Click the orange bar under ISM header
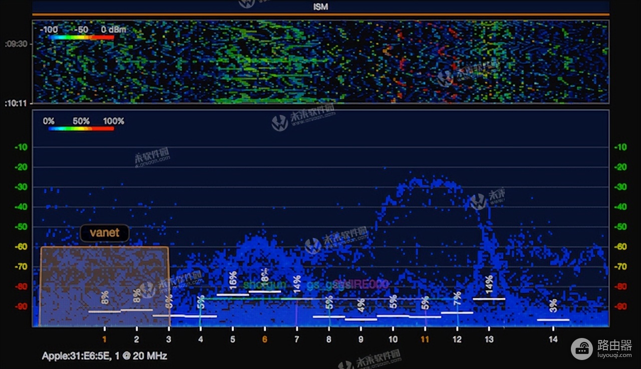This screenshot has width=641, height=369. pyautogui.click(x=320, y=14)
